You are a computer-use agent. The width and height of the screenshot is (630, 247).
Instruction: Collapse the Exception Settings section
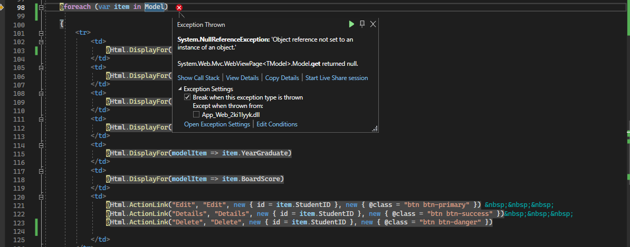tap(179, 89)
